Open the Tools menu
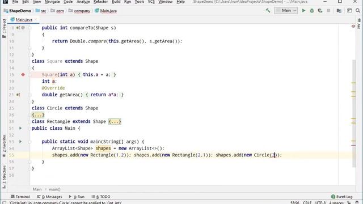 pyautogui.click(x=140, y=2)
